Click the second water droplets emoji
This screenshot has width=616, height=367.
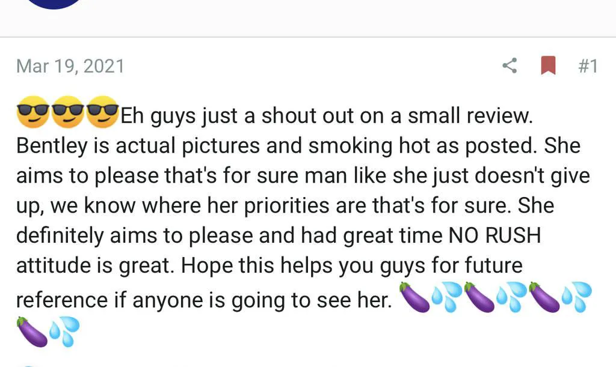click(x=512, y=297)
